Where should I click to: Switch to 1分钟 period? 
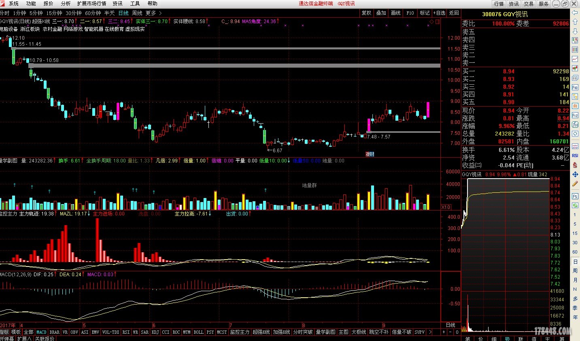click(x=19, y=13)
